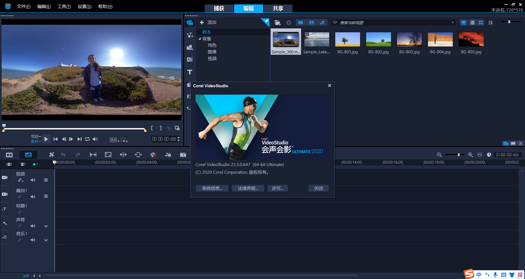The width and height of the screenshot is (525, 279).
Task: Expand the 声音 track chevron
Action: click(46, 226)
